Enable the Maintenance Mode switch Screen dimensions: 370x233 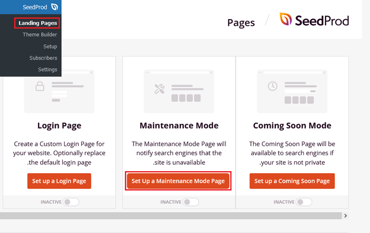click(191, 202)
